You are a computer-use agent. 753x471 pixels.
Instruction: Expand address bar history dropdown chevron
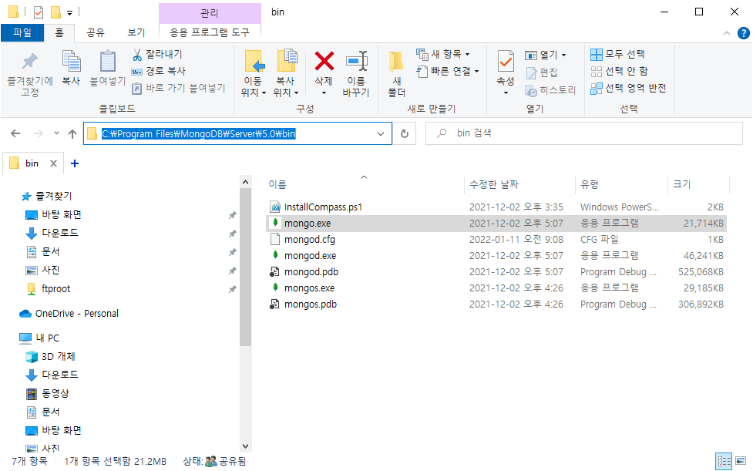(x=381, y=133)
